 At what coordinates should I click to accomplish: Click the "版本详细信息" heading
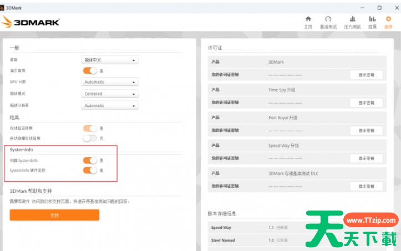(222, 213)
